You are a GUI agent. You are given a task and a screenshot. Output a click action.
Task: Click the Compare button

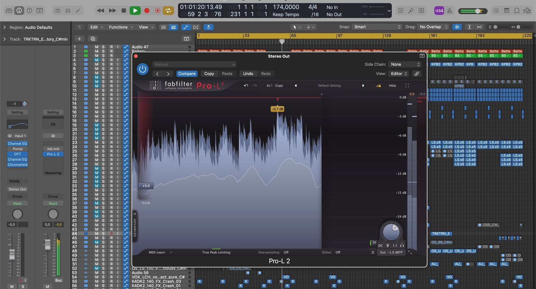(187, 74)
